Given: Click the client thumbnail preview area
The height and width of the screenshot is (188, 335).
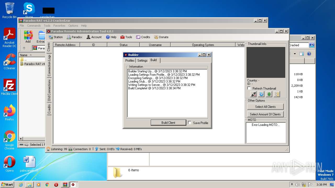Looking at the screenshot, I should coord(266,62).
